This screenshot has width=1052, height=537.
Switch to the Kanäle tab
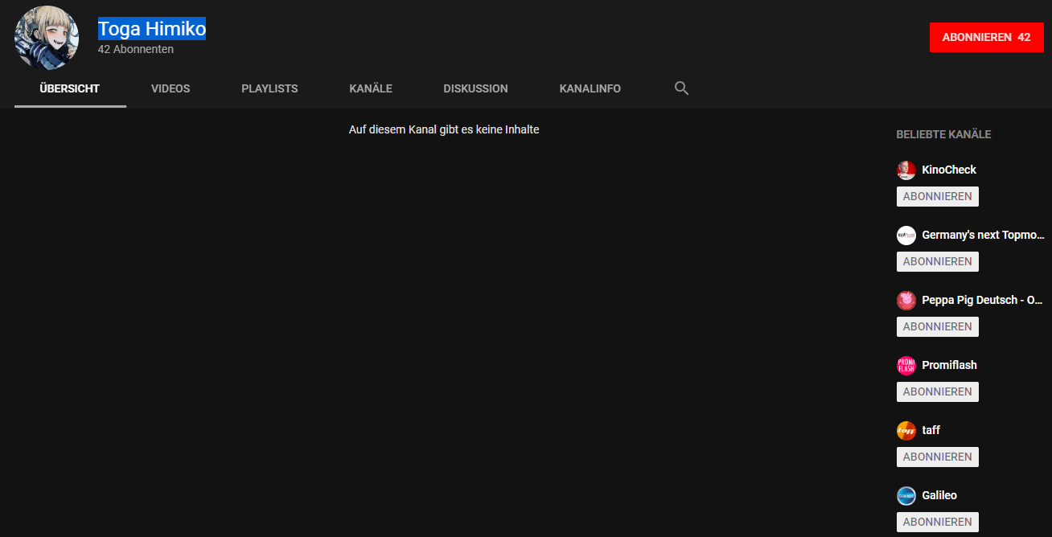pos(371,88)
